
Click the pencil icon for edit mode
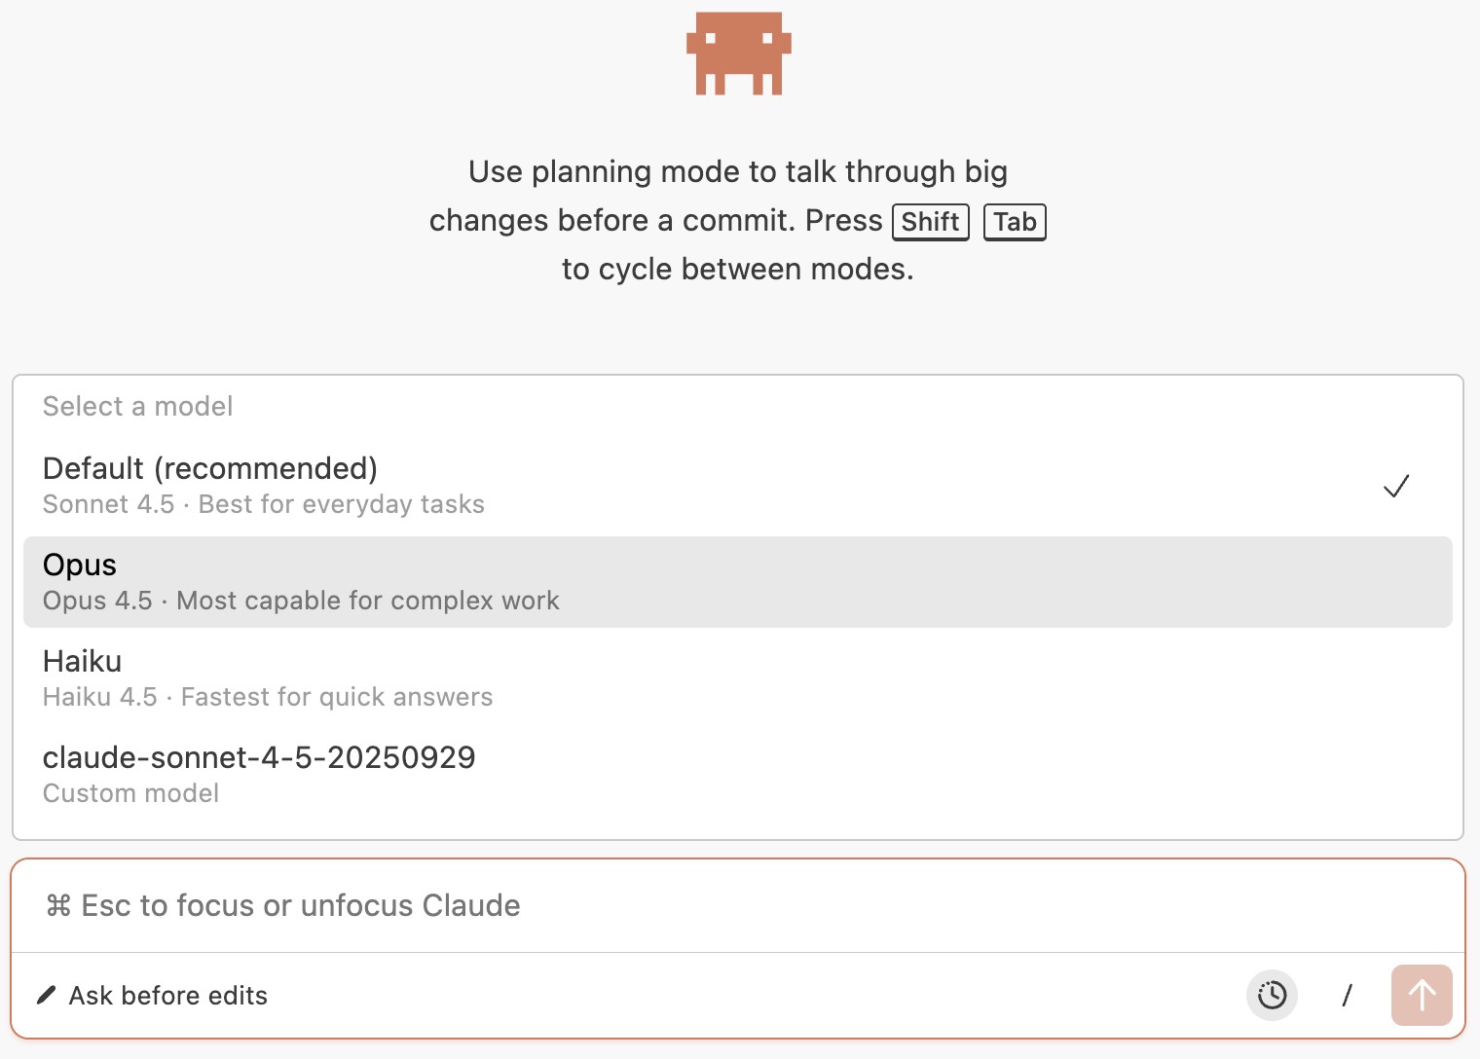(46, 995)
